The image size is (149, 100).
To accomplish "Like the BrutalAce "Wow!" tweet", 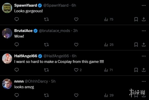I will pyautogui.click(x=76, y=45).
